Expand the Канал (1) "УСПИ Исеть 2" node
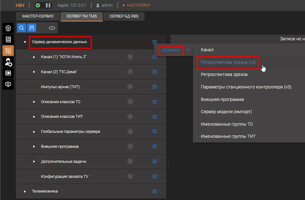The width and height of the screenshot is (305, 200). (x=34, y=57)
